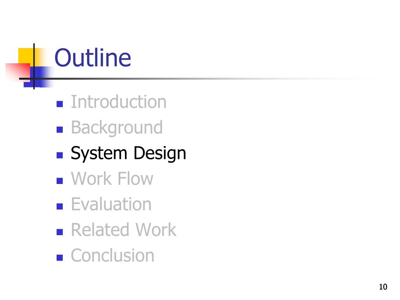This screenshot has width=400, height=300.
Task: Click the blue bullet beside Introduction
Action: (x=60, y=104)
